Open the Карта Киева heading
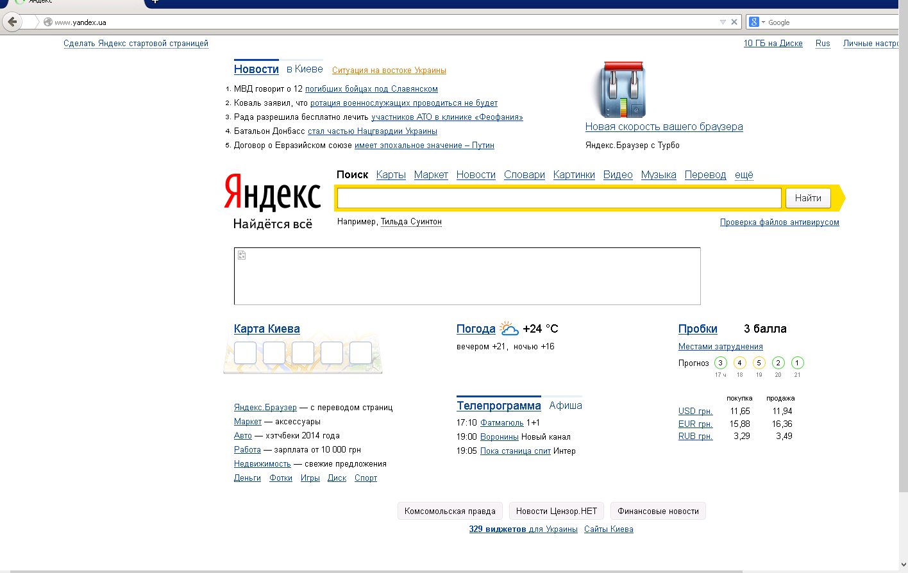Screen dimensions: 908x573 (267, 329)
